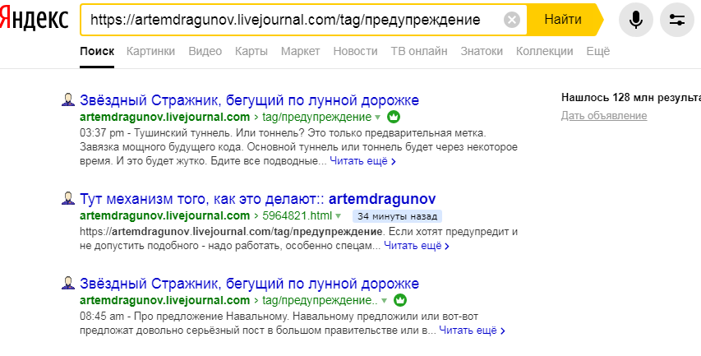This screenshot has height=356, width=701.
Task: Go to the Новости tab
Action: click(x=355, y=52)
